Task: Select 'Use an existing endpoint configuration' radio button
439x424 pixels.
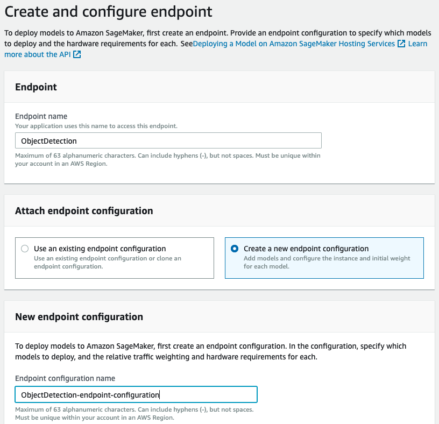Action: tap(25, 249)
